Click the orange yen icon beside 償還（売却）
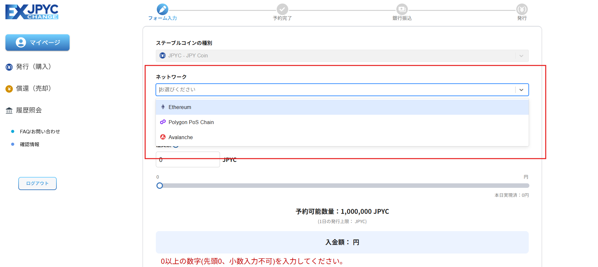 pyautogui.click(x=9, y=89)
